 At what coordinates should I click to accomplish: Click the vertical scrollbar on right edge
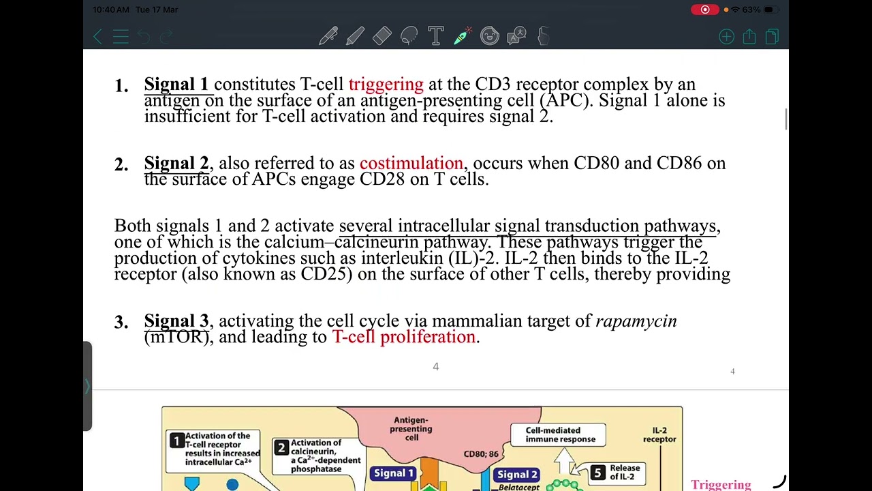click(786, 119)
